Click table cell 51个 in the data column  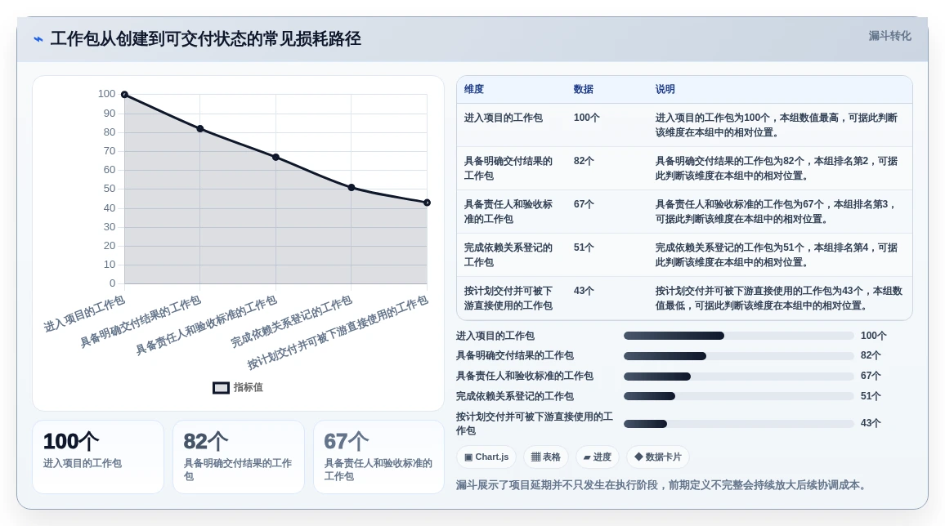pyautogui.click(x=584, y=248)
